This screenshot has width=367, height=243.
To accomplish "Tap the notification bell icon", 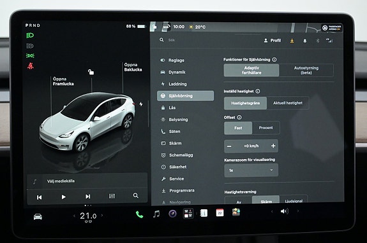I will tap(304, 41).
